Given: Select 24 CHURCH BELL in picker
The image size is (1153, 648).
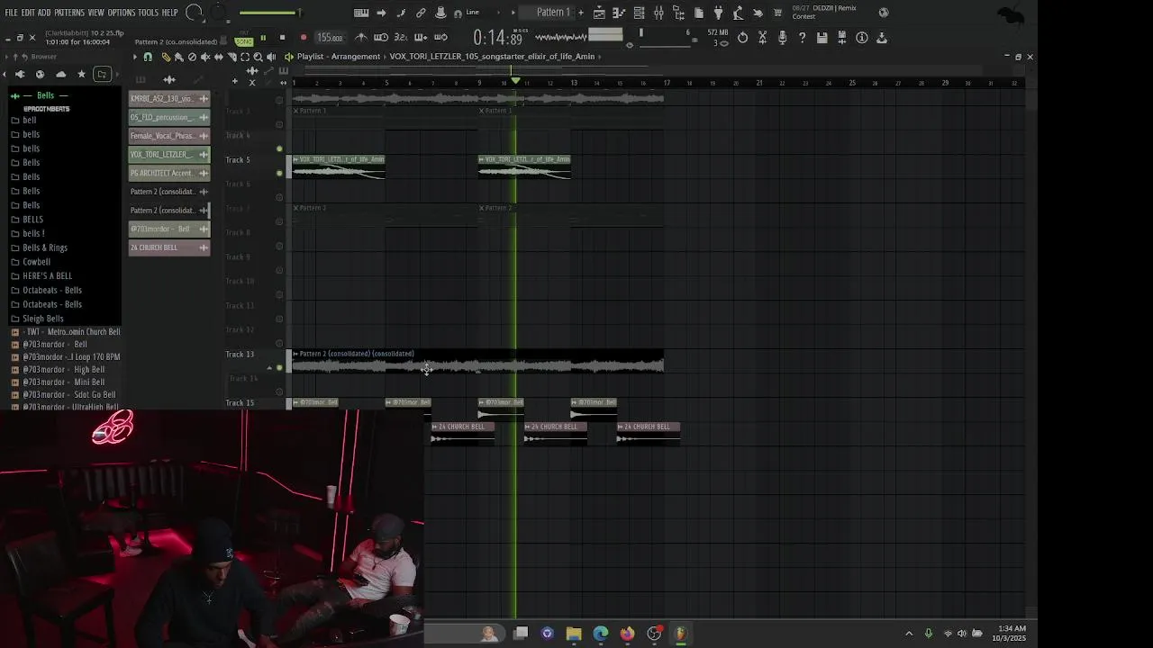Looking at the screenshot, I should [x=169, y=247].
